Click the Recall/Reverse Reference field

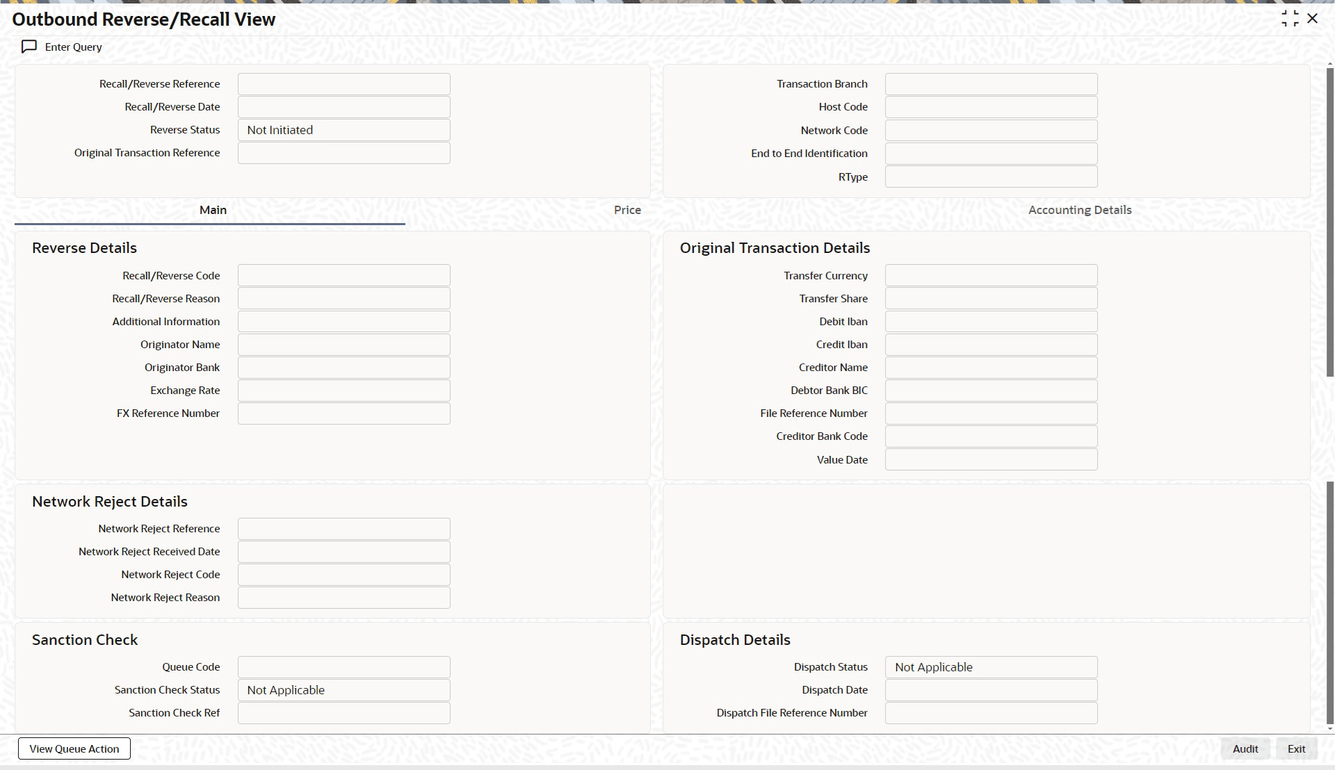pos(343,84)
